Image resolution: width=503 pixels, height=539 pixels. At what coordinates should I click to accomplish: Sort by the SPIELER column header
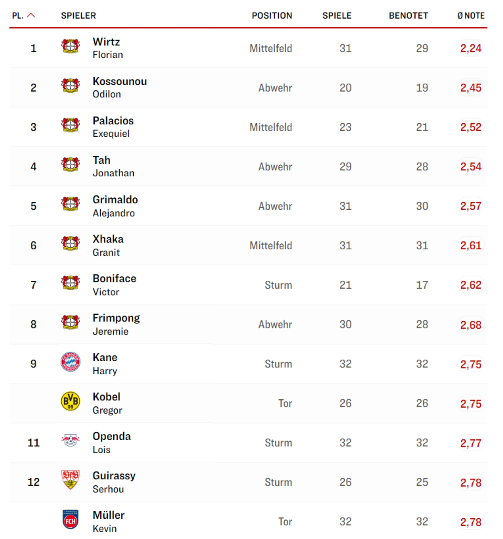click(79, 15)
